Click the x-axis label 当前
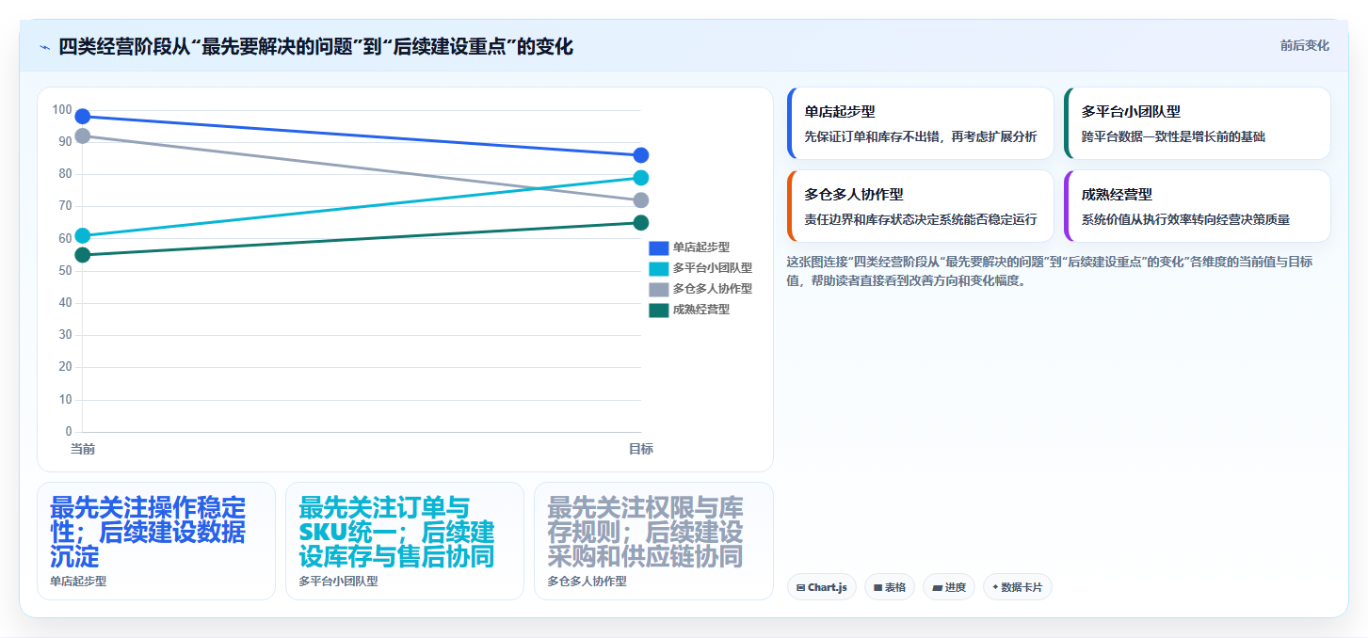The image size is (1368, 638). (x=83, y=449)
